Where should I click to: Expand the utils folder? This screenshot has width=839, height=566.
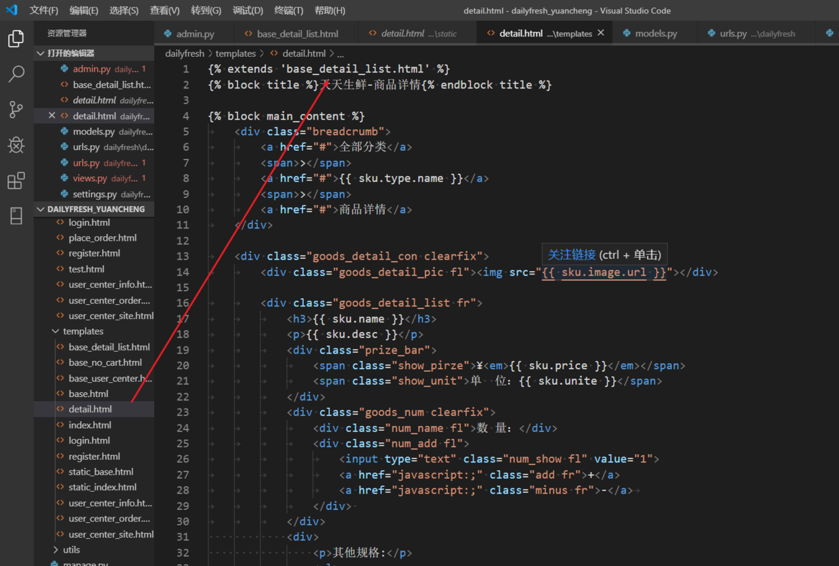pyautogui.click(x=71, y=550)
